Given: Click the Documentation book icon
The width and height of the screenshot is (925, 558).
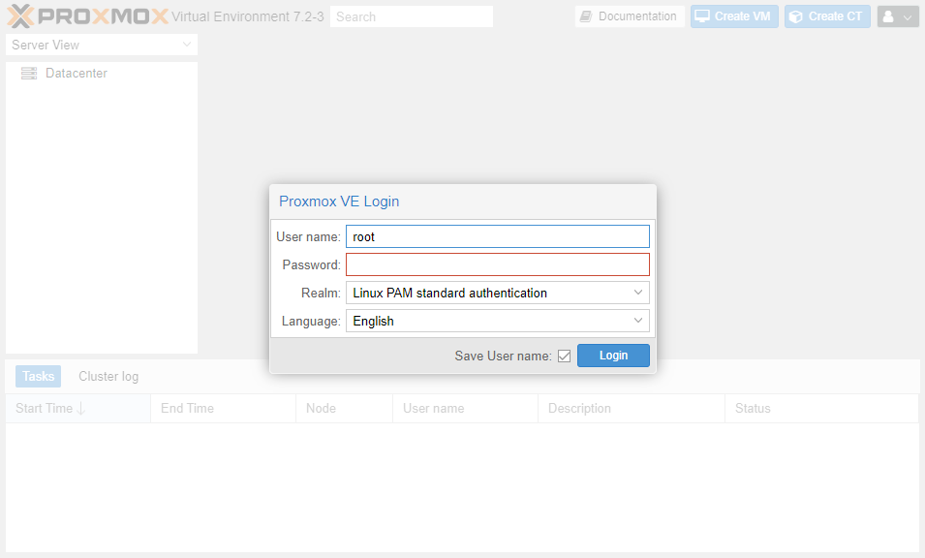Looking at the screenshot, I should tap(586, 15).
